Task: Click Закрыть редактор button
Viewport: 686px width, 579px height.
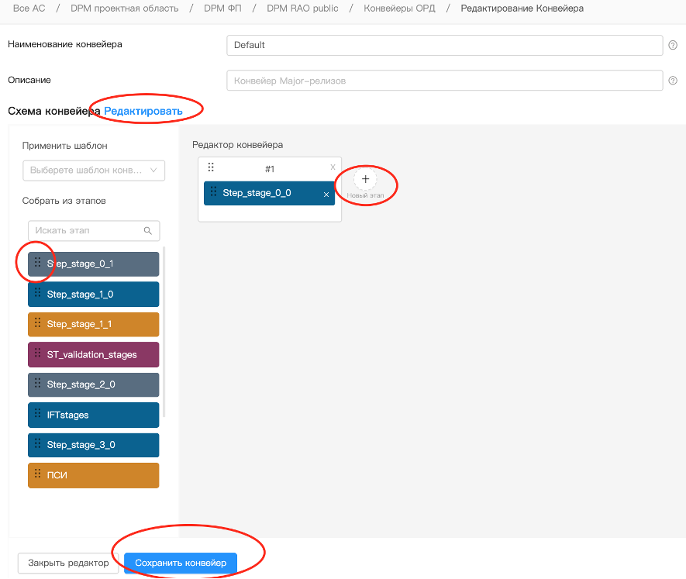Action: coord(68,563)
